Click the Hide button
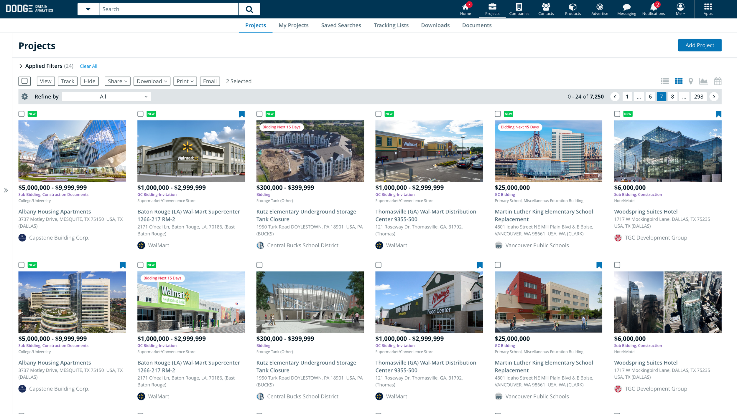 (89, 81)
